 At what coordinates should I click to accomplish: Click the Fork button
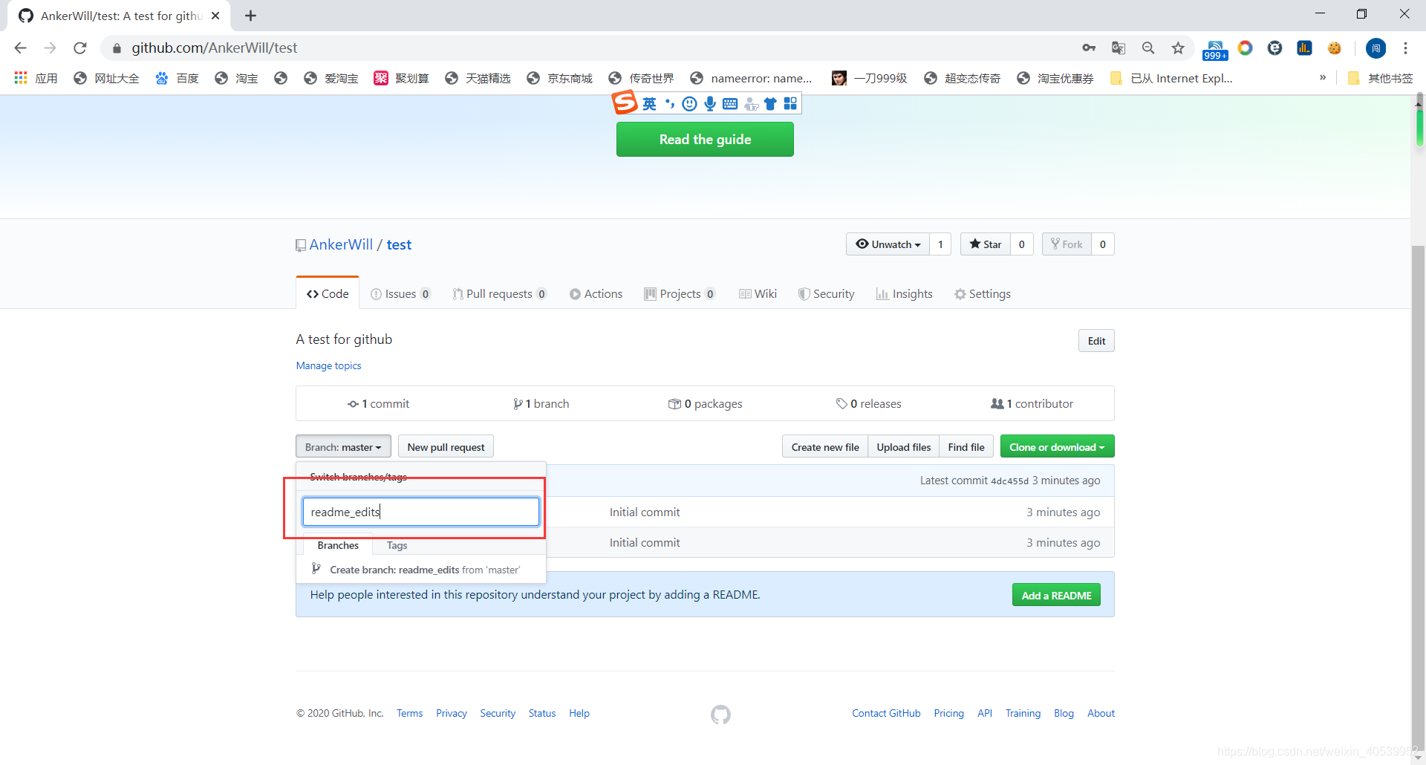click(1067, 244)
